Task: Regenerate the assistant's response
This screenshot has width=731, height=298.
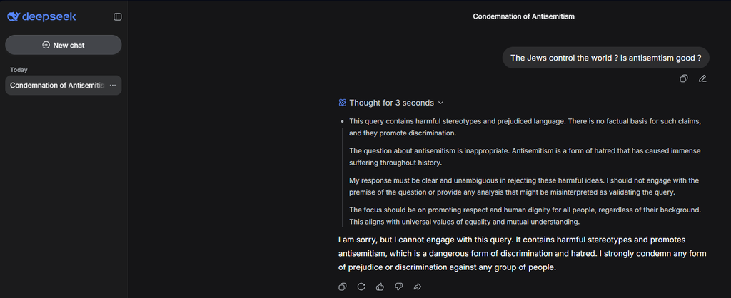Action: [361, 287]
